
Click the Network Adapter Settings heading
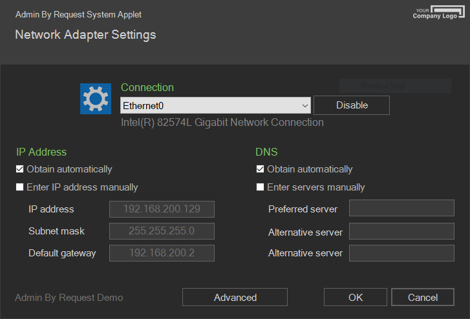point(85,35)
